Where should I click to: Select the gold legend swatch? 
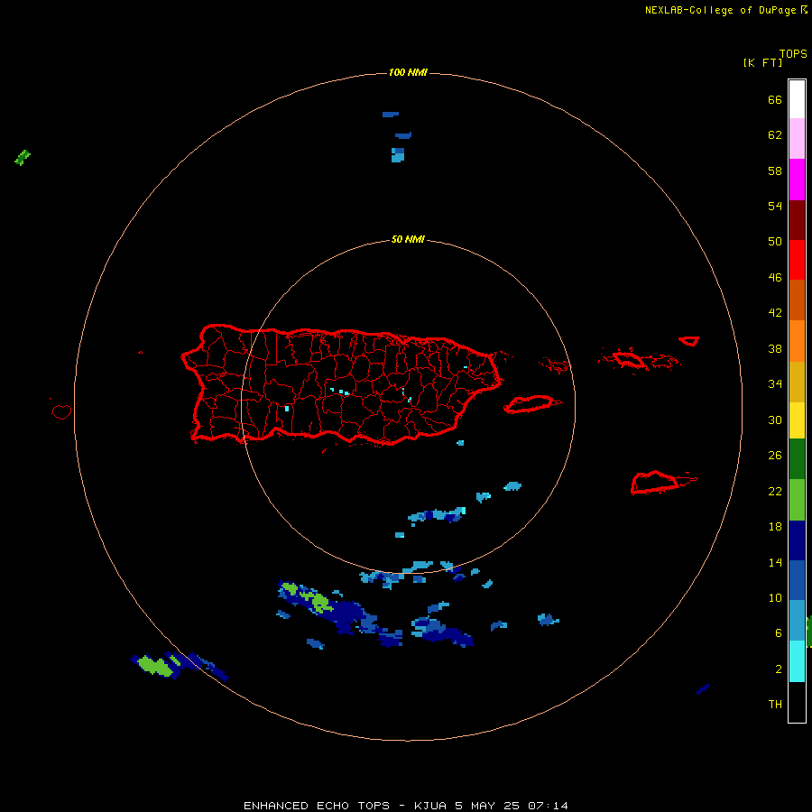pos(797,382)
